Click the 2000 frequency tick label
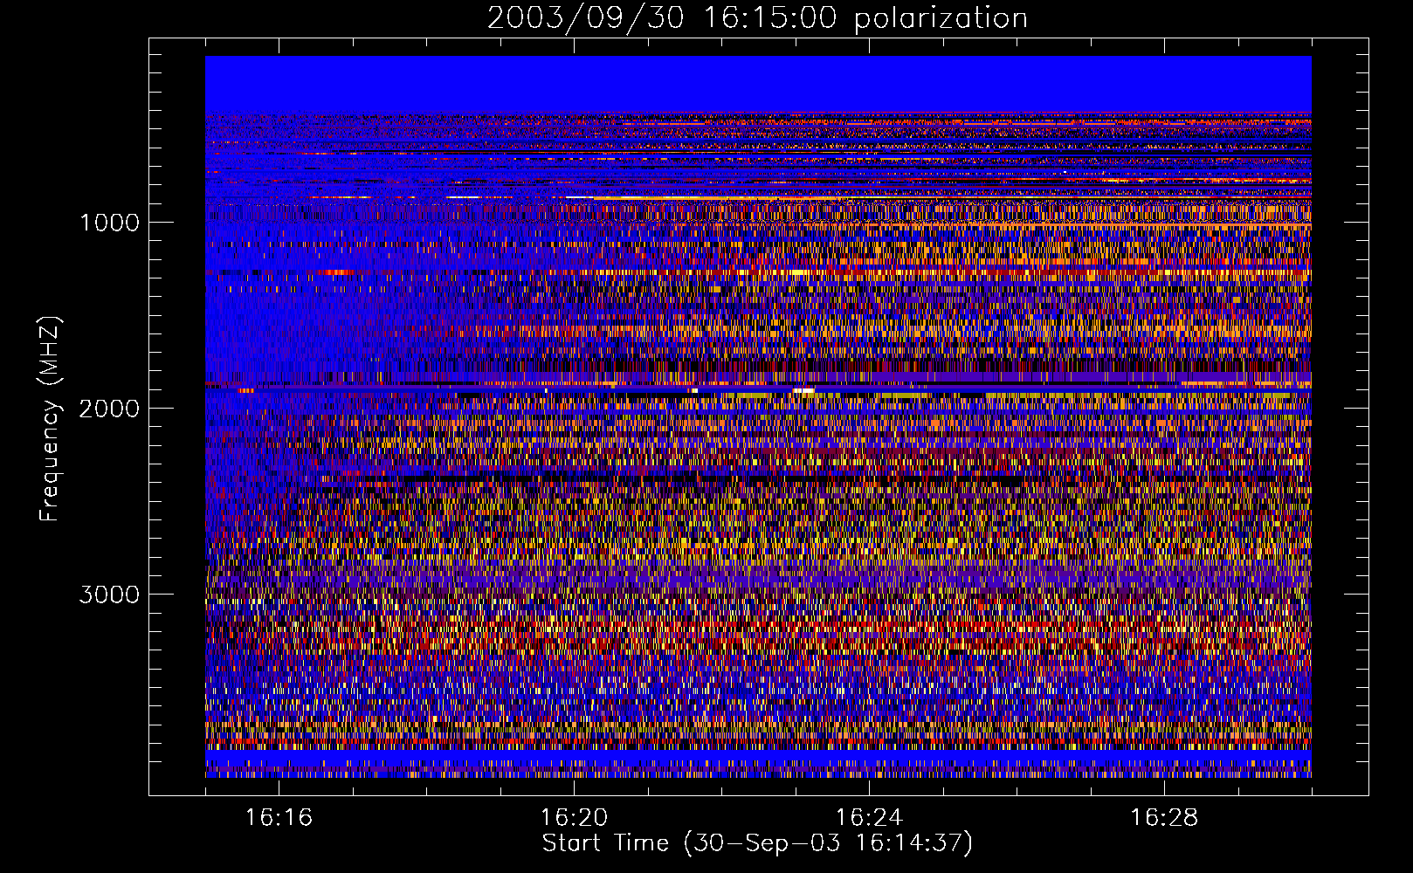Screen dimensions: 1413x873 click(x=109, y=409)
